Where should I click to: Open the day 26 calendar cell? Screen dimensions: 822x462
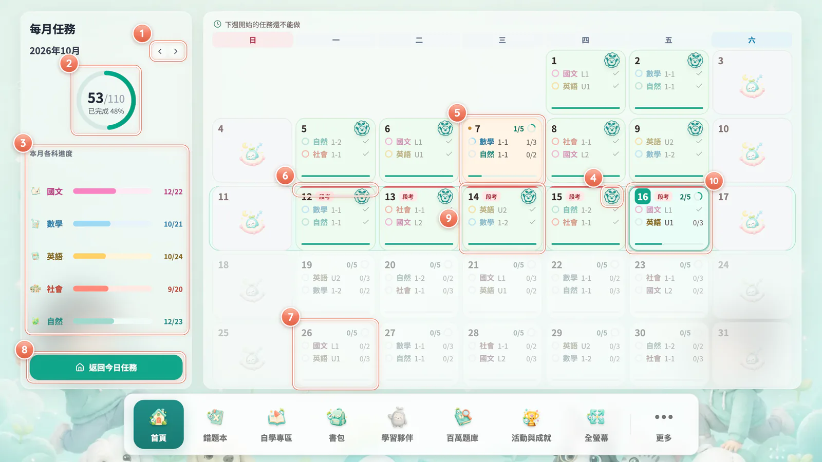335,354
